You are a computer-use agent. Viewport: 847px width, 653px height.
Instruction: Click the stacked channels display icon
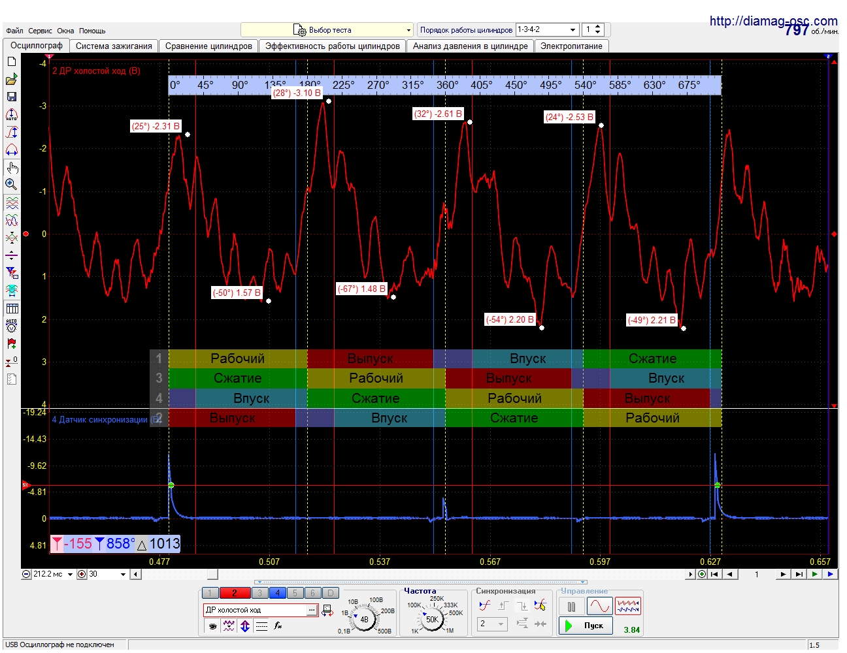[12, 204]
